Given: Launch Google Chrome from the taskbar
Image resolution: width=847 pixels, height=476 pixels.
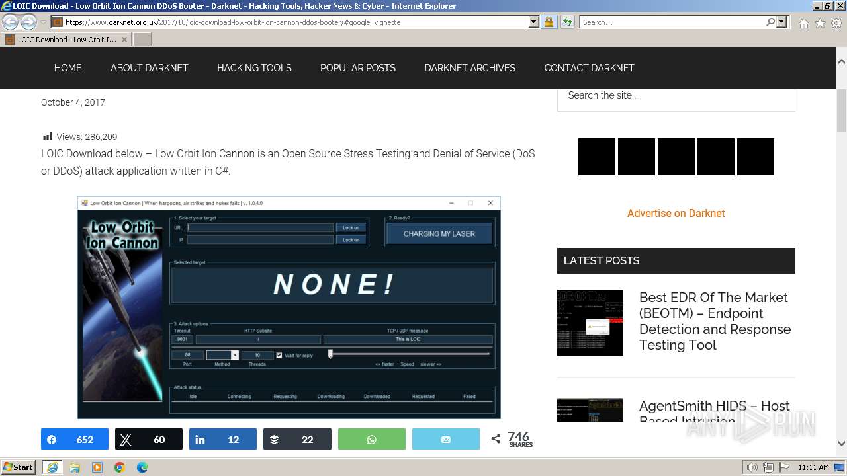Looking at the screenshot, I should click(120, 467).
